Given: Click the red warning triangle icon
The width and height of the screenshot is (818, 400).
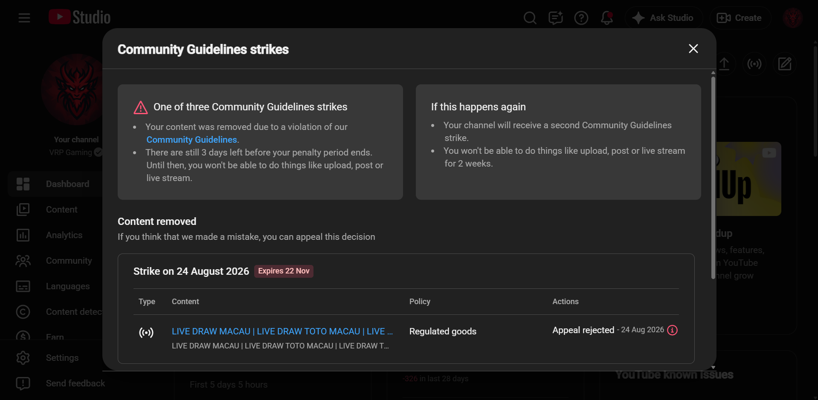Looking at the screenshot, I should (141, 107).
